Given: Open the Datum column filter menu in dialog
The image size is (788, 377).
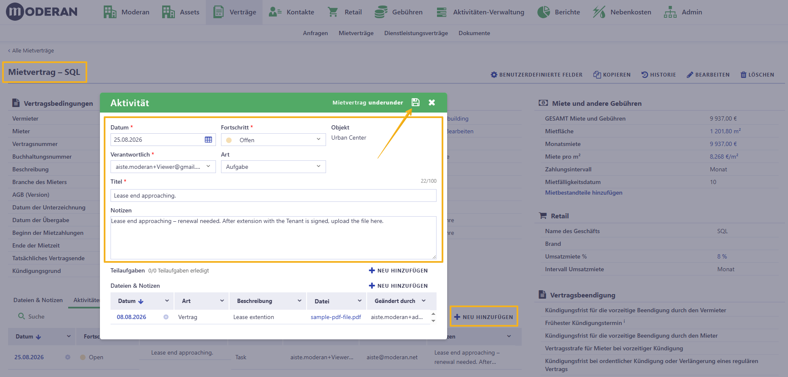Looking at the screenshot, I should coord(167,301).
